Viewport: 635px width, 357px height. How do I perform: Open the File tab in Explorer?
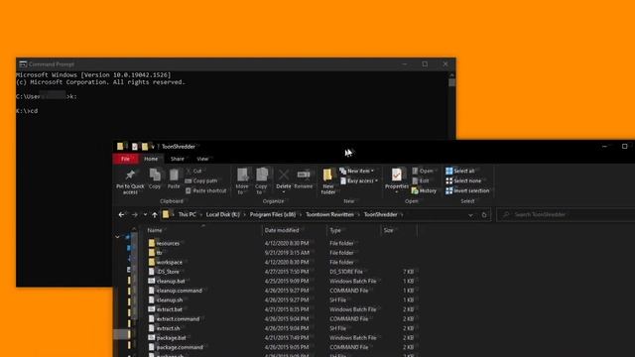pos(126,159)
